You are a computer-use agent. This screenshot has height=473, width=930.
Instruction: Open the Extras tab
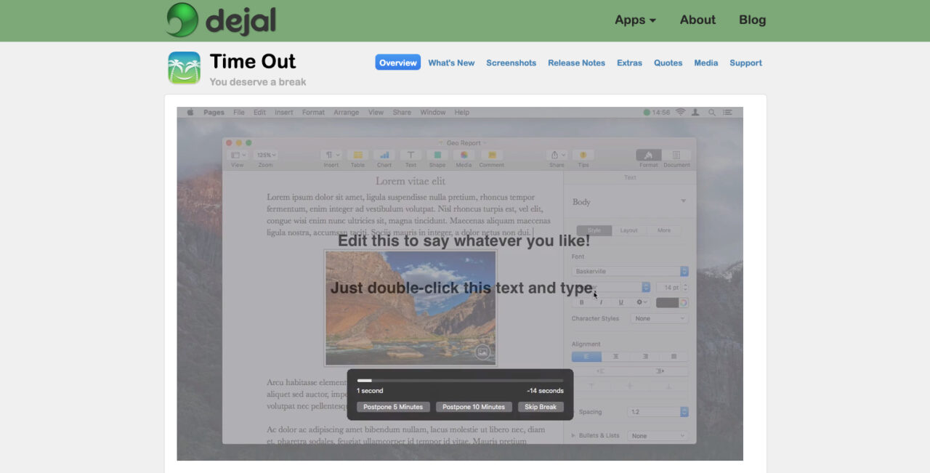[629, 62]
